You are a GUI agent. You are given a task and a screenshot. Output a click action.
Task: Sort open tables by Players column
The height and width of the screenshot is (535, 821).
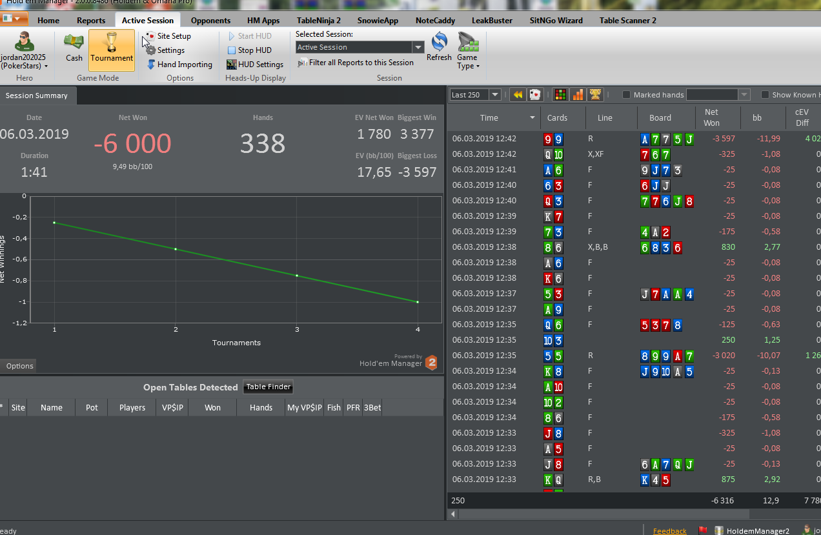(132, 408)
